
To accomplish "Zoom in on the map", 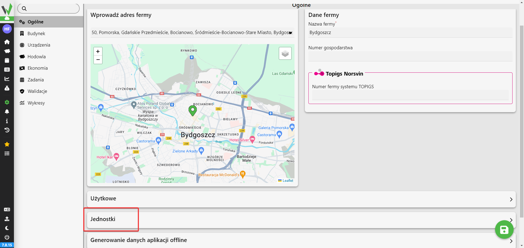I will pyautogui.click(x=98, y=51).
